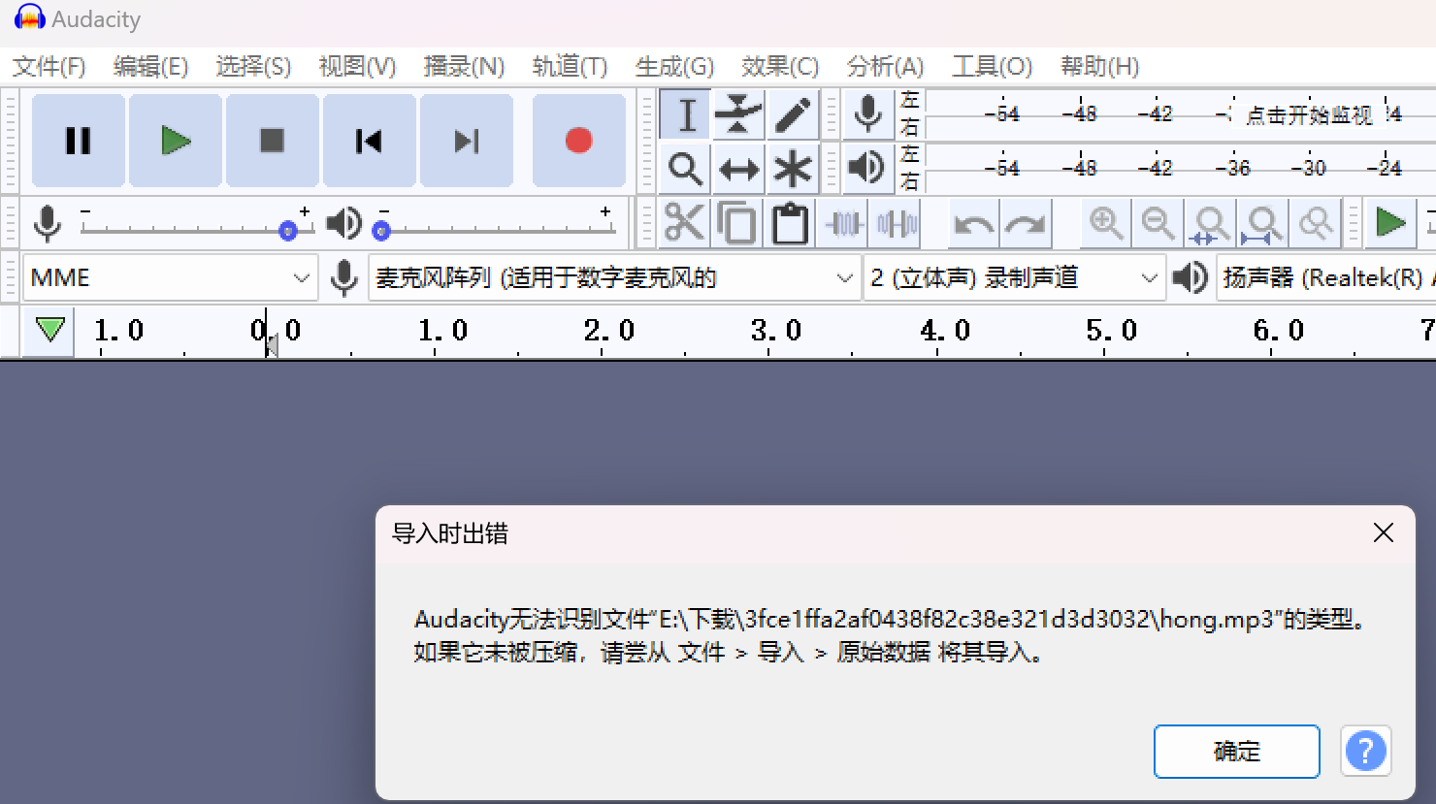Open the 扬声器 (Realtek) playback device dropdown
The image size is (1436, 804).
point(1326,278)
